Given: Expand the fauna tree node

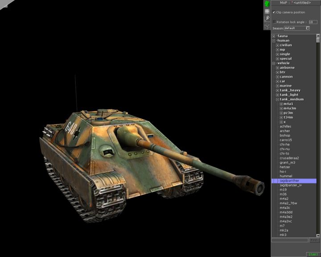Looking at the screenshot, I should [x=274, y=36].
